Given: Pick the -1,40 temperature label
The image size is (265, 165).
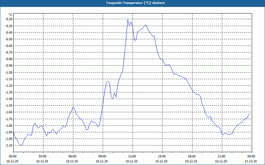Looking at the screenshot, I should pos(9,99).
